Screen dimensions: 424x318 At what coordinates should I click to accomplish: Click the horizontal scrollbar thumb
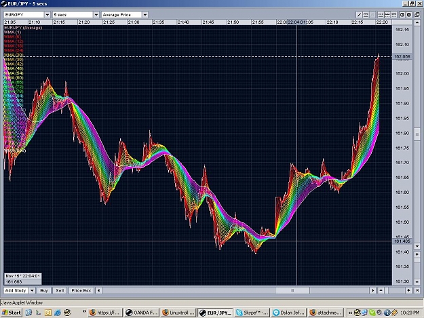point(292,290)
